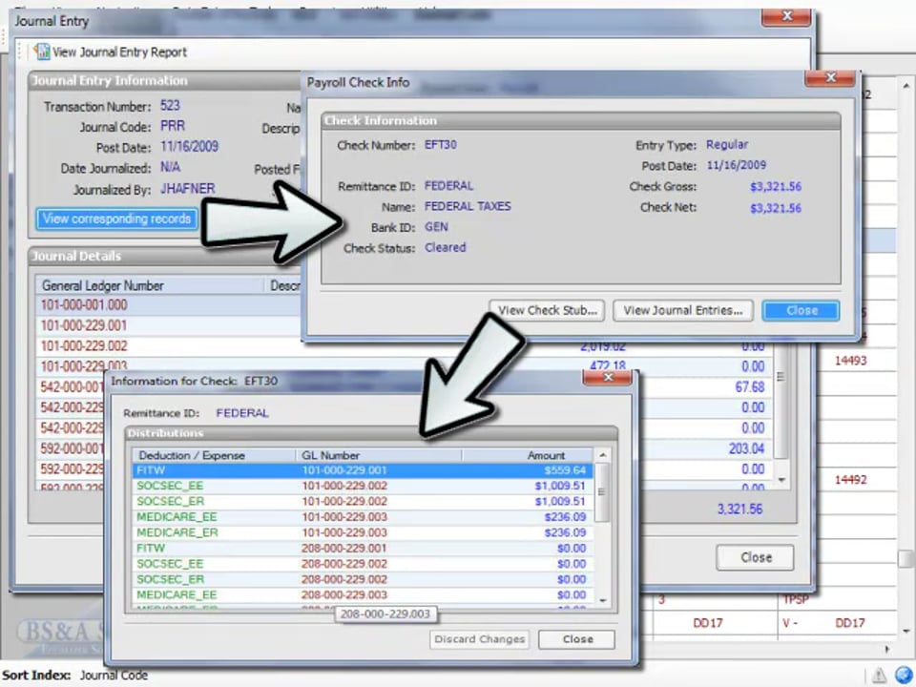The image size is (916, 687).
Task: Click globe icon in status bar
Action: 904,675
